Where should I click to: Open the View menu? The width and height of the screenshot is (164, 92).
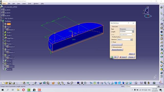18,4
